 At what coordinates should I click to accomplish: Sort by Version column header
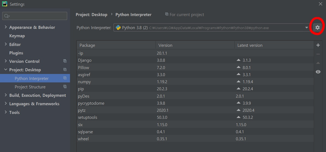(x=195, y=45)
